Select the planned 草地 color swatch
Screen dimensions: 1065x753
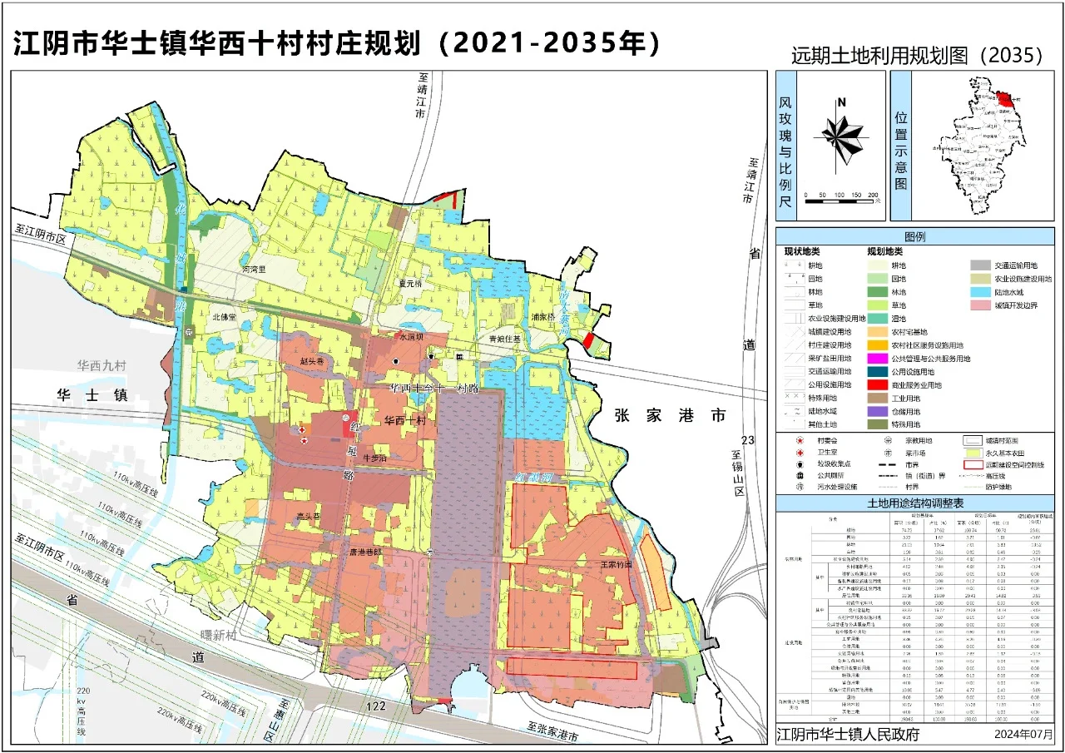coord(878,305)
